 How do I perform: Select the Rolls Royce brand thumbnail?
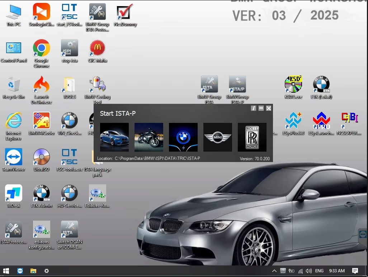click(x=252, y=137)
